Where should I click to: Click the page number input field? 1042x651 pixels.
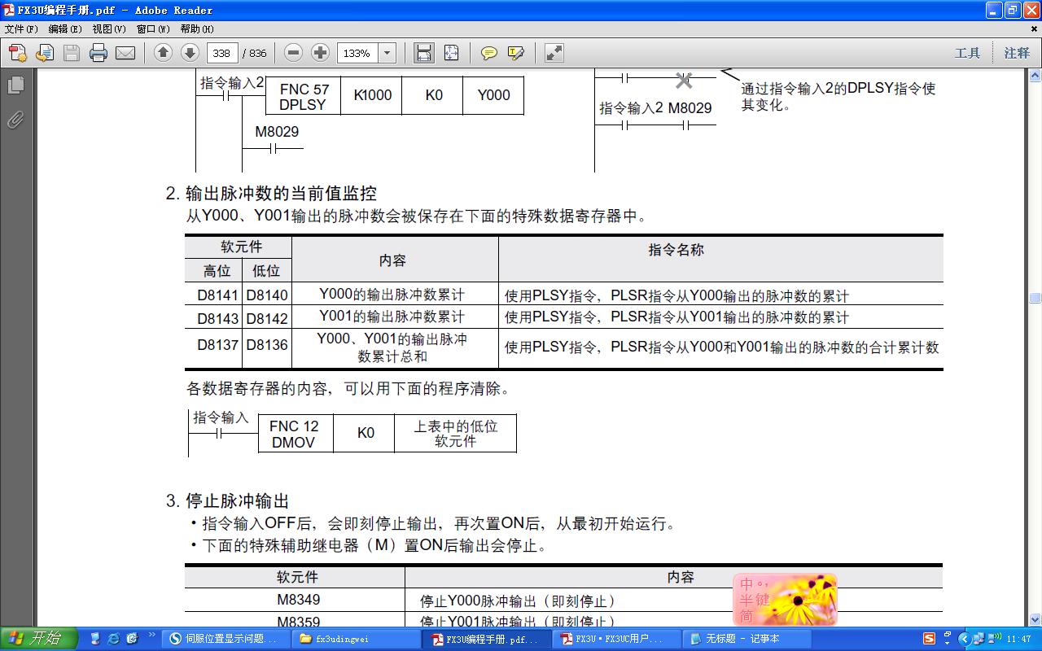tap(221, 53)
